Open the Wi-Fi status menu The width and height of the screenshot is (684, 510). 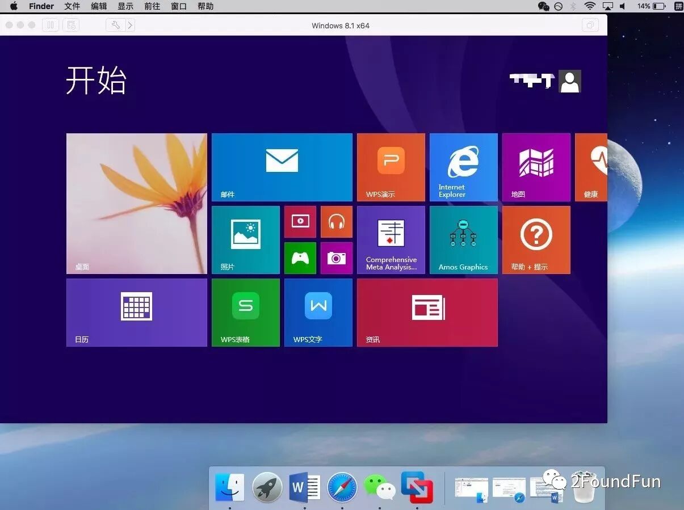(x=590, y=6)
